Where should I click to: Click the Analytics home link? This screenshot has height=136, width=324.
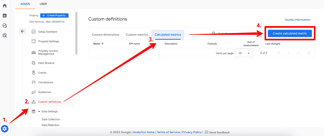coord(144,132)
